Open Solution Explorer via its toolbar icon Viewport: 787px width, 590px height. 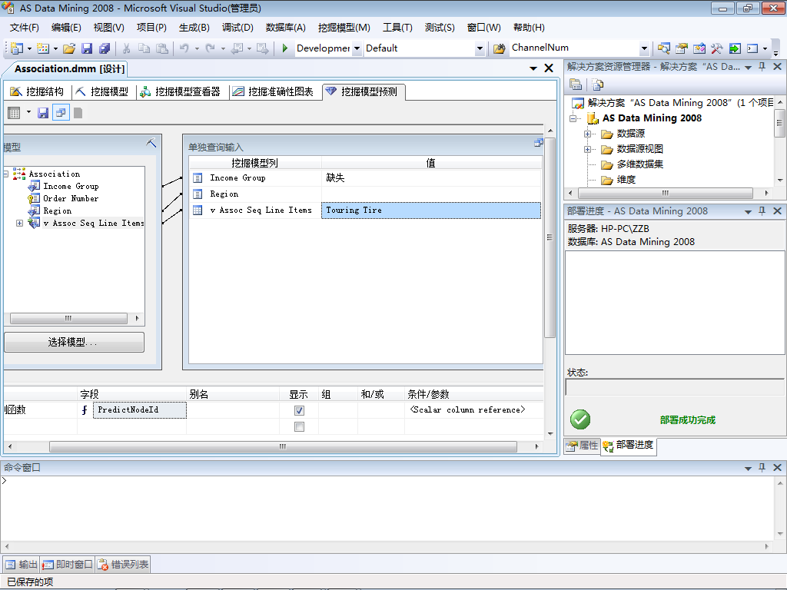(x=663, y=48)
